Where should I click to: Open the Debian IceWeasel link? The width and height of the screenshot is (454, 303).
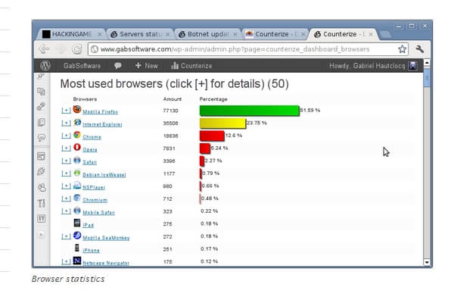[104, 175]
